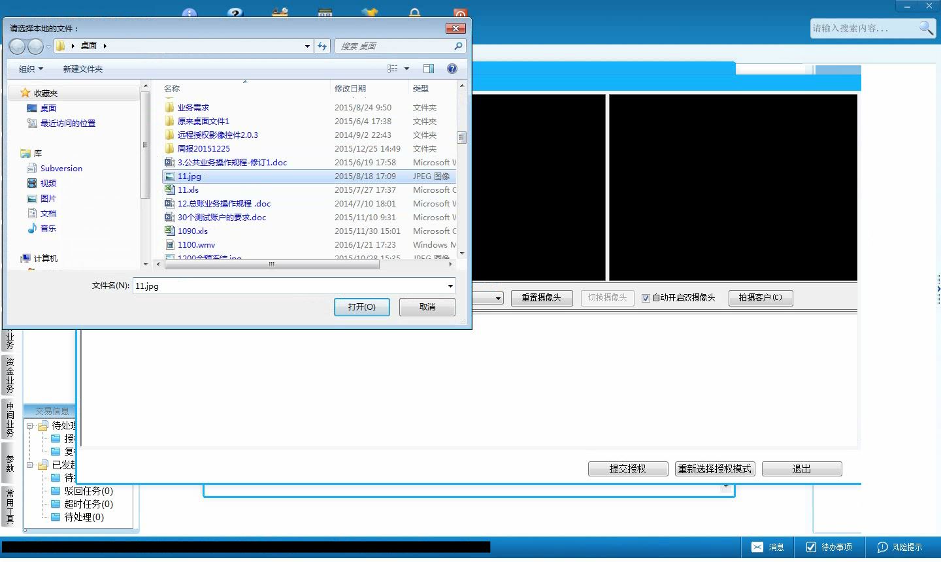Open 消息 in the status bar
Screen dimensions: 941x562
point(767,547)
